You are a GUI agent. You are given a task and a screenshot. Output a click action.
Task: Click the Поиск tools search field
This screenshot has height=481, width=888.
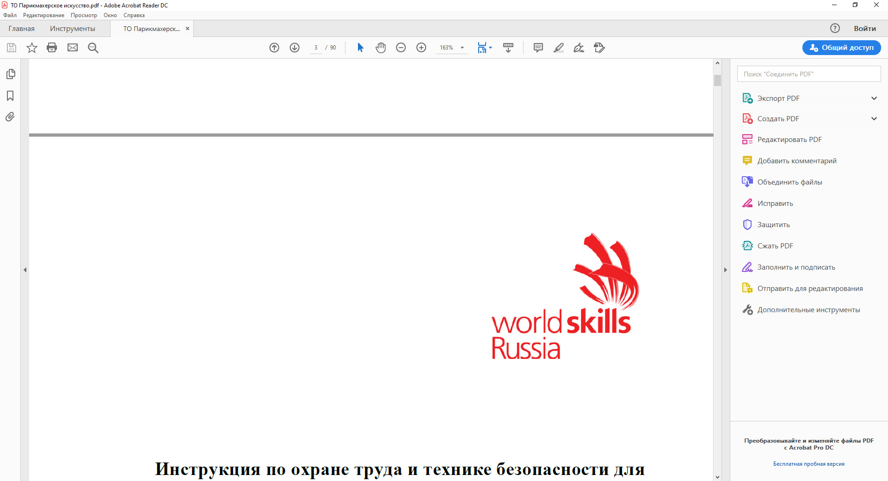(x=808, y=74)
